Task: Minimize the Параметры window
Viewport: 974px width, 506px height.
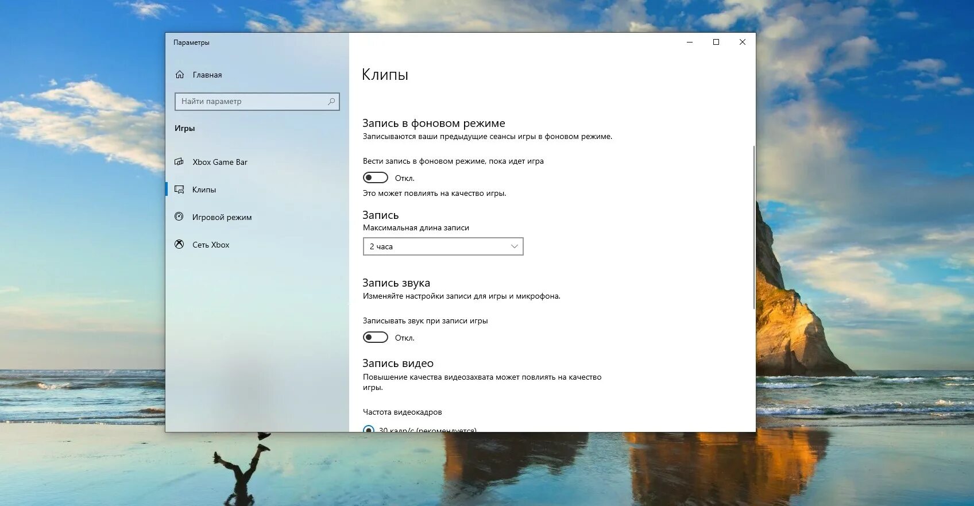Action: [x=690, y=42]
